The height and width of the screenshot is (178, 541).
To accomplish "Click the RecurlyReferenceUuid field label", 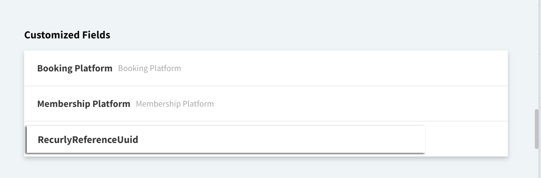I will click(88, 140).
